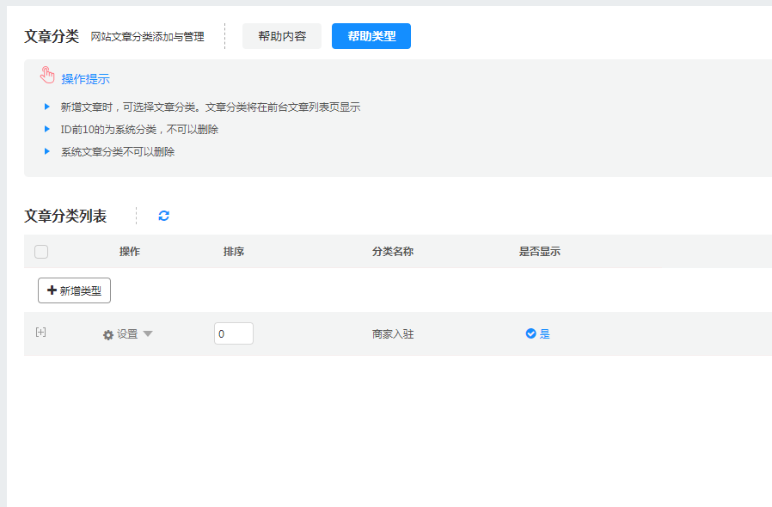Click the 商家入驻 category name

pos(393,334)
